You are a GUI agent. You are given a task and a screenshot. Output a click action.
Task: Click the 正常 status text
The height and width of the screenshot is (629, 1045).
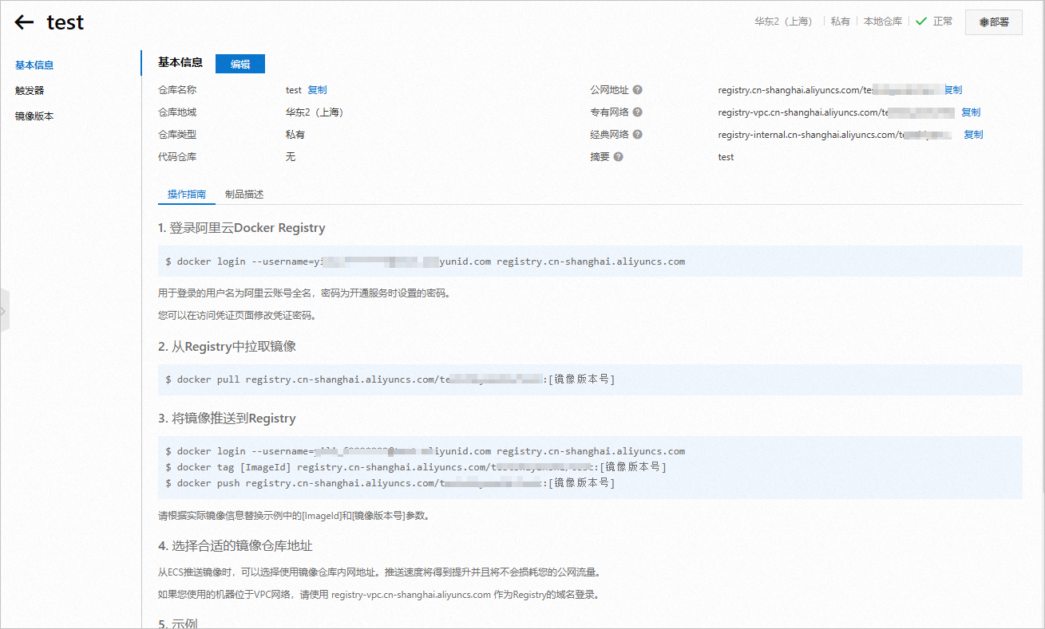(x=943, y=22)
